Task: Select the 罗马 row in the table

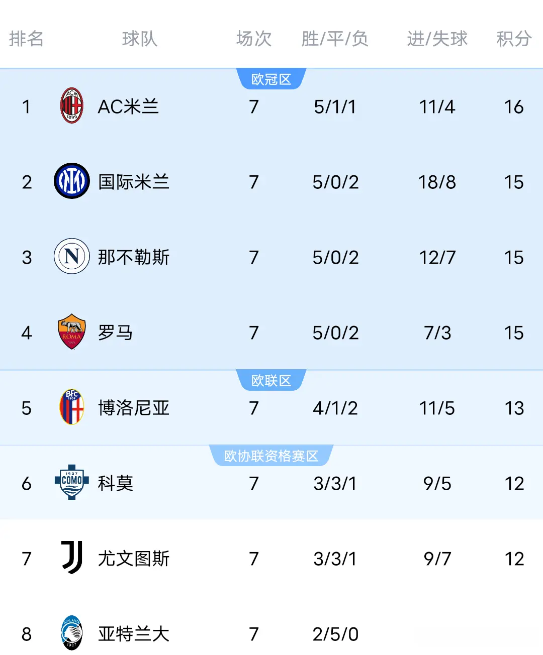Action: [271, 333]
